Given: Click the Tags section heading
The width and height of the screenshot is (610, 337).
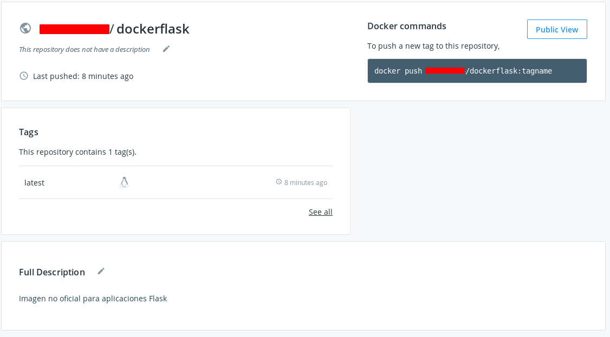Looking at the screenshot, I should 29,132.
